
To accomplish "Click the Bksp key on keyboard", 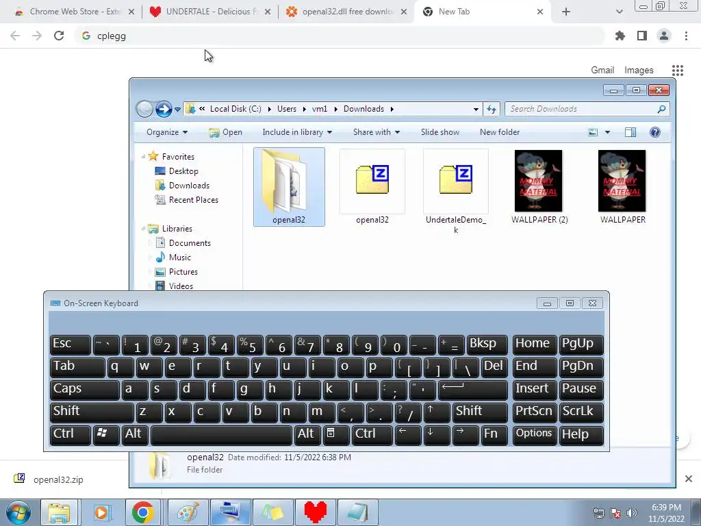I will (487, 344).
